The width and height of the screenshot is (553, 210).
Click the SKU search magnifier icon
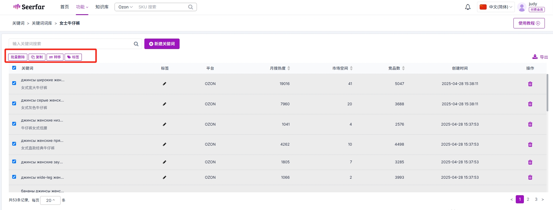[191, 7]
